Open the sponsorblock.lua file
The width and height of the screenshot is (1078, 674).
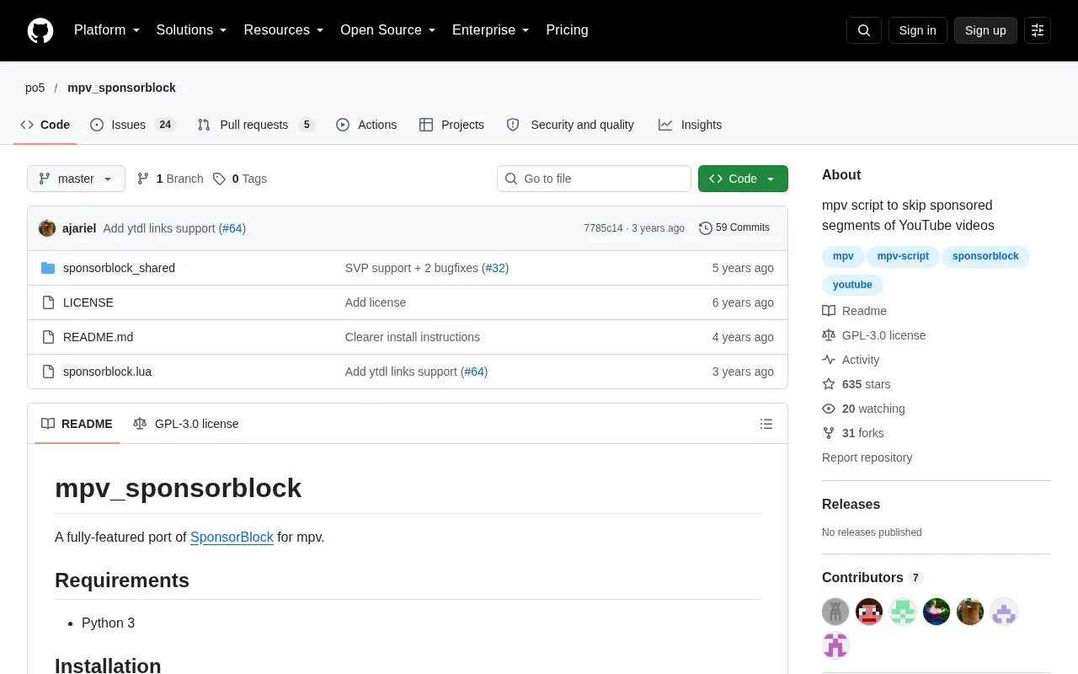(107, 372)
